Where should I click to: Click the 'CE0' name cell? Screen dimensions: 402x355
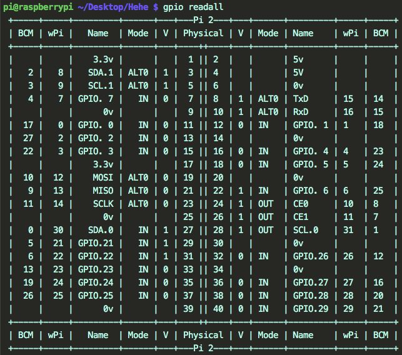pos(301,204)
